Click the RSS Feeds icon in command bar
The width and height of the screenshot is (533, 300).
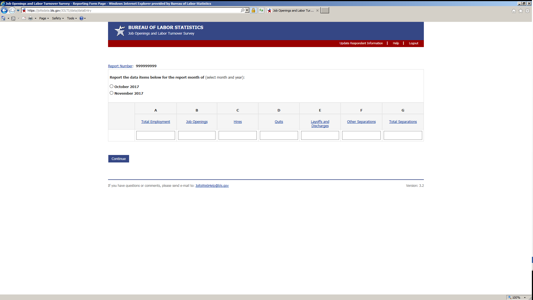pyautogui.click(x=13, y=18)
